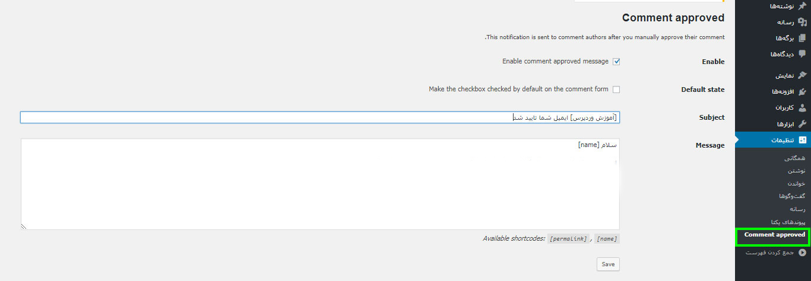811x281 pixels.
Task: Click the Pages icon in sidebar
Action: 802,38
